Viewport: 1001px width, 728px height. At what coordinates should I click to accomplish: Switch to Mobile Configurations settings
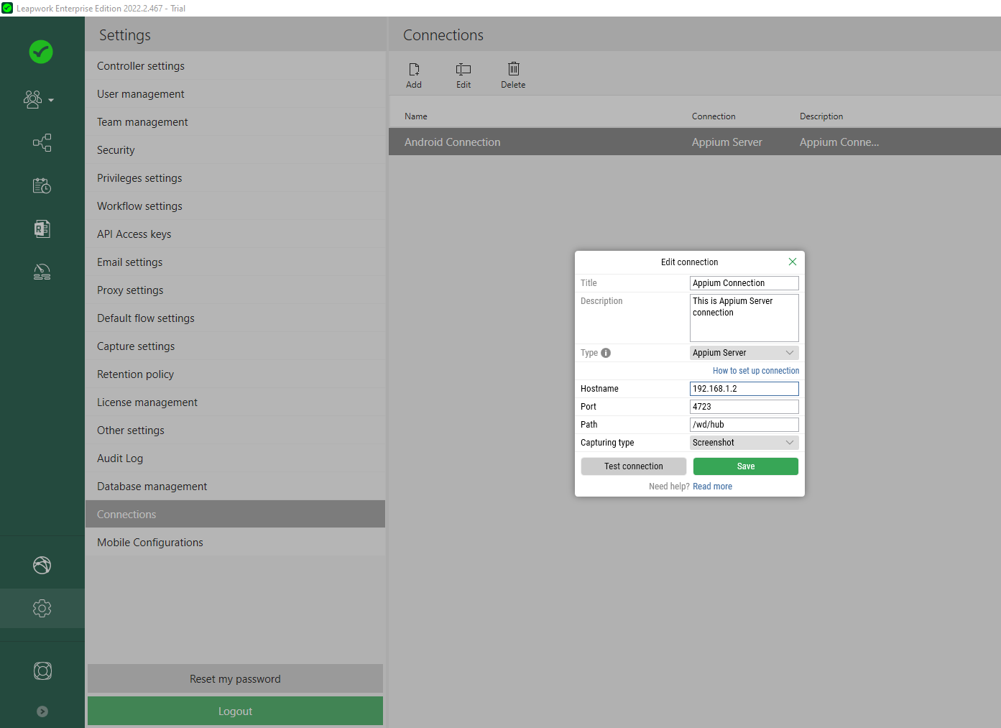tap(149, 542)
